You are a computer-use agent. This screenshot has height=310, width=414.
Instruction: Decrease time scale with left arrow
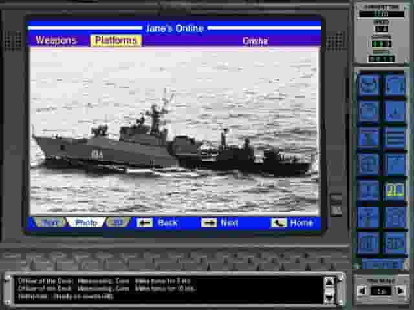tap(362, 291)
